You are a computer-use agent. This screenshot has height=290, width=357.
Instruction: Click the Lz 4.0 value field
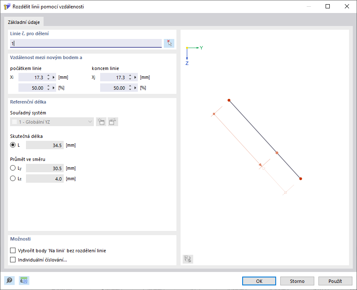[44, 179]
